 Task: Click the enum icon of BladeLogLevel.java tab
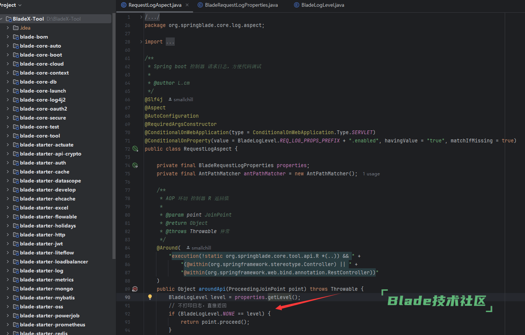tap(297, 5)
